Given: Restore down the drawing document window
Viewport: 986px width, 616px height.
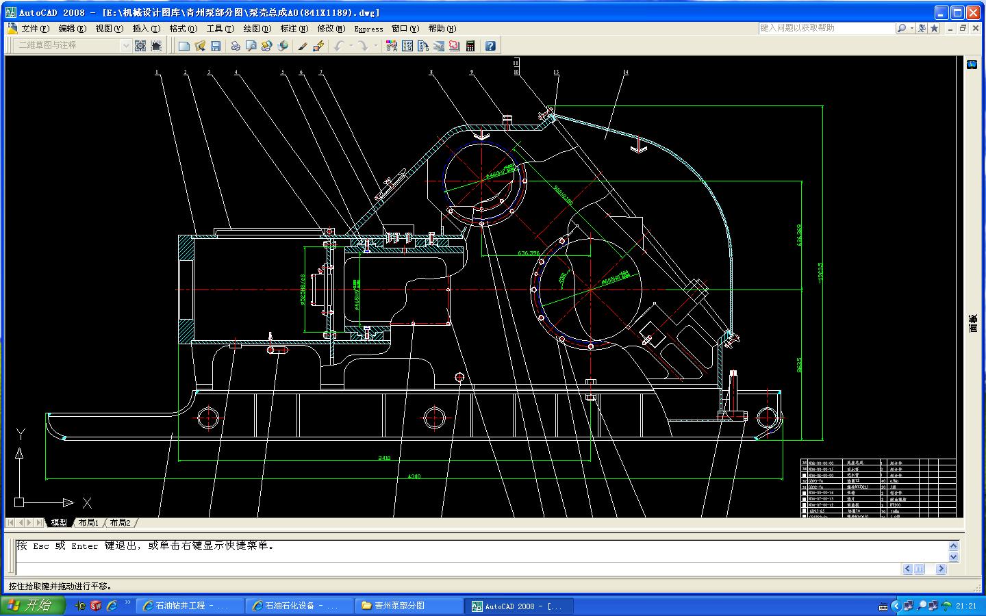Looking at the screenshot, I should [962, 28].
